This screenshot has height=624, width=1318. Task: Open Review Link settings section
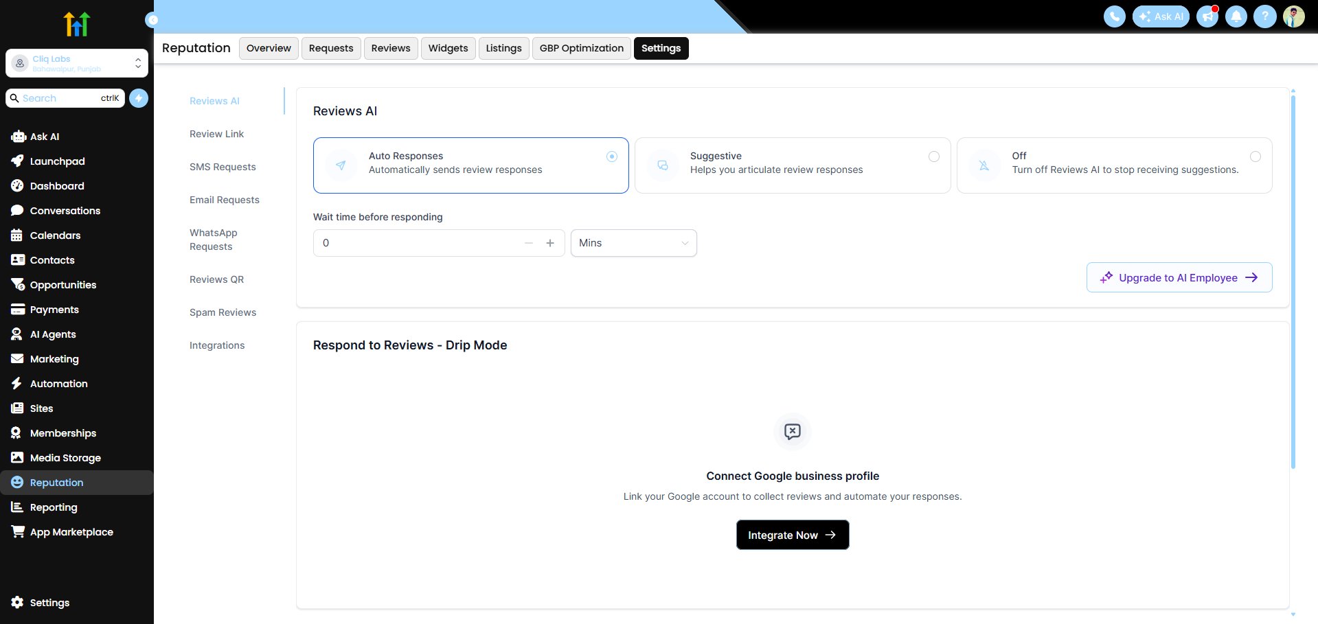coord(216,134)
